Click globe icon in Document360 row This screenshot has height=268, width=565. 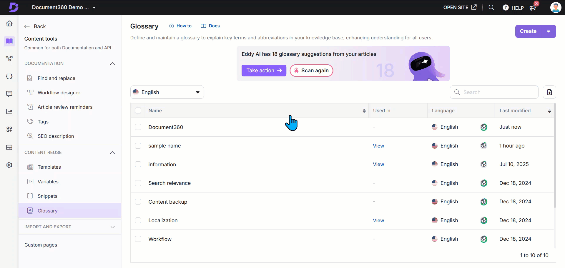[x=484, y=127]
